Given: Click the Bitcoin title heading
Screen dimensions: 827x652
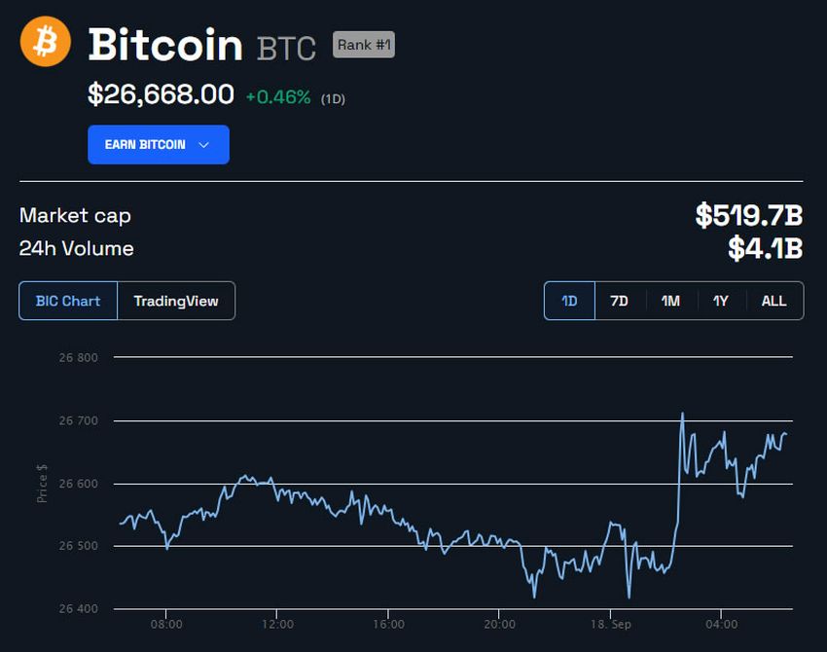Looking at the screenshot, I should point(164,44).
